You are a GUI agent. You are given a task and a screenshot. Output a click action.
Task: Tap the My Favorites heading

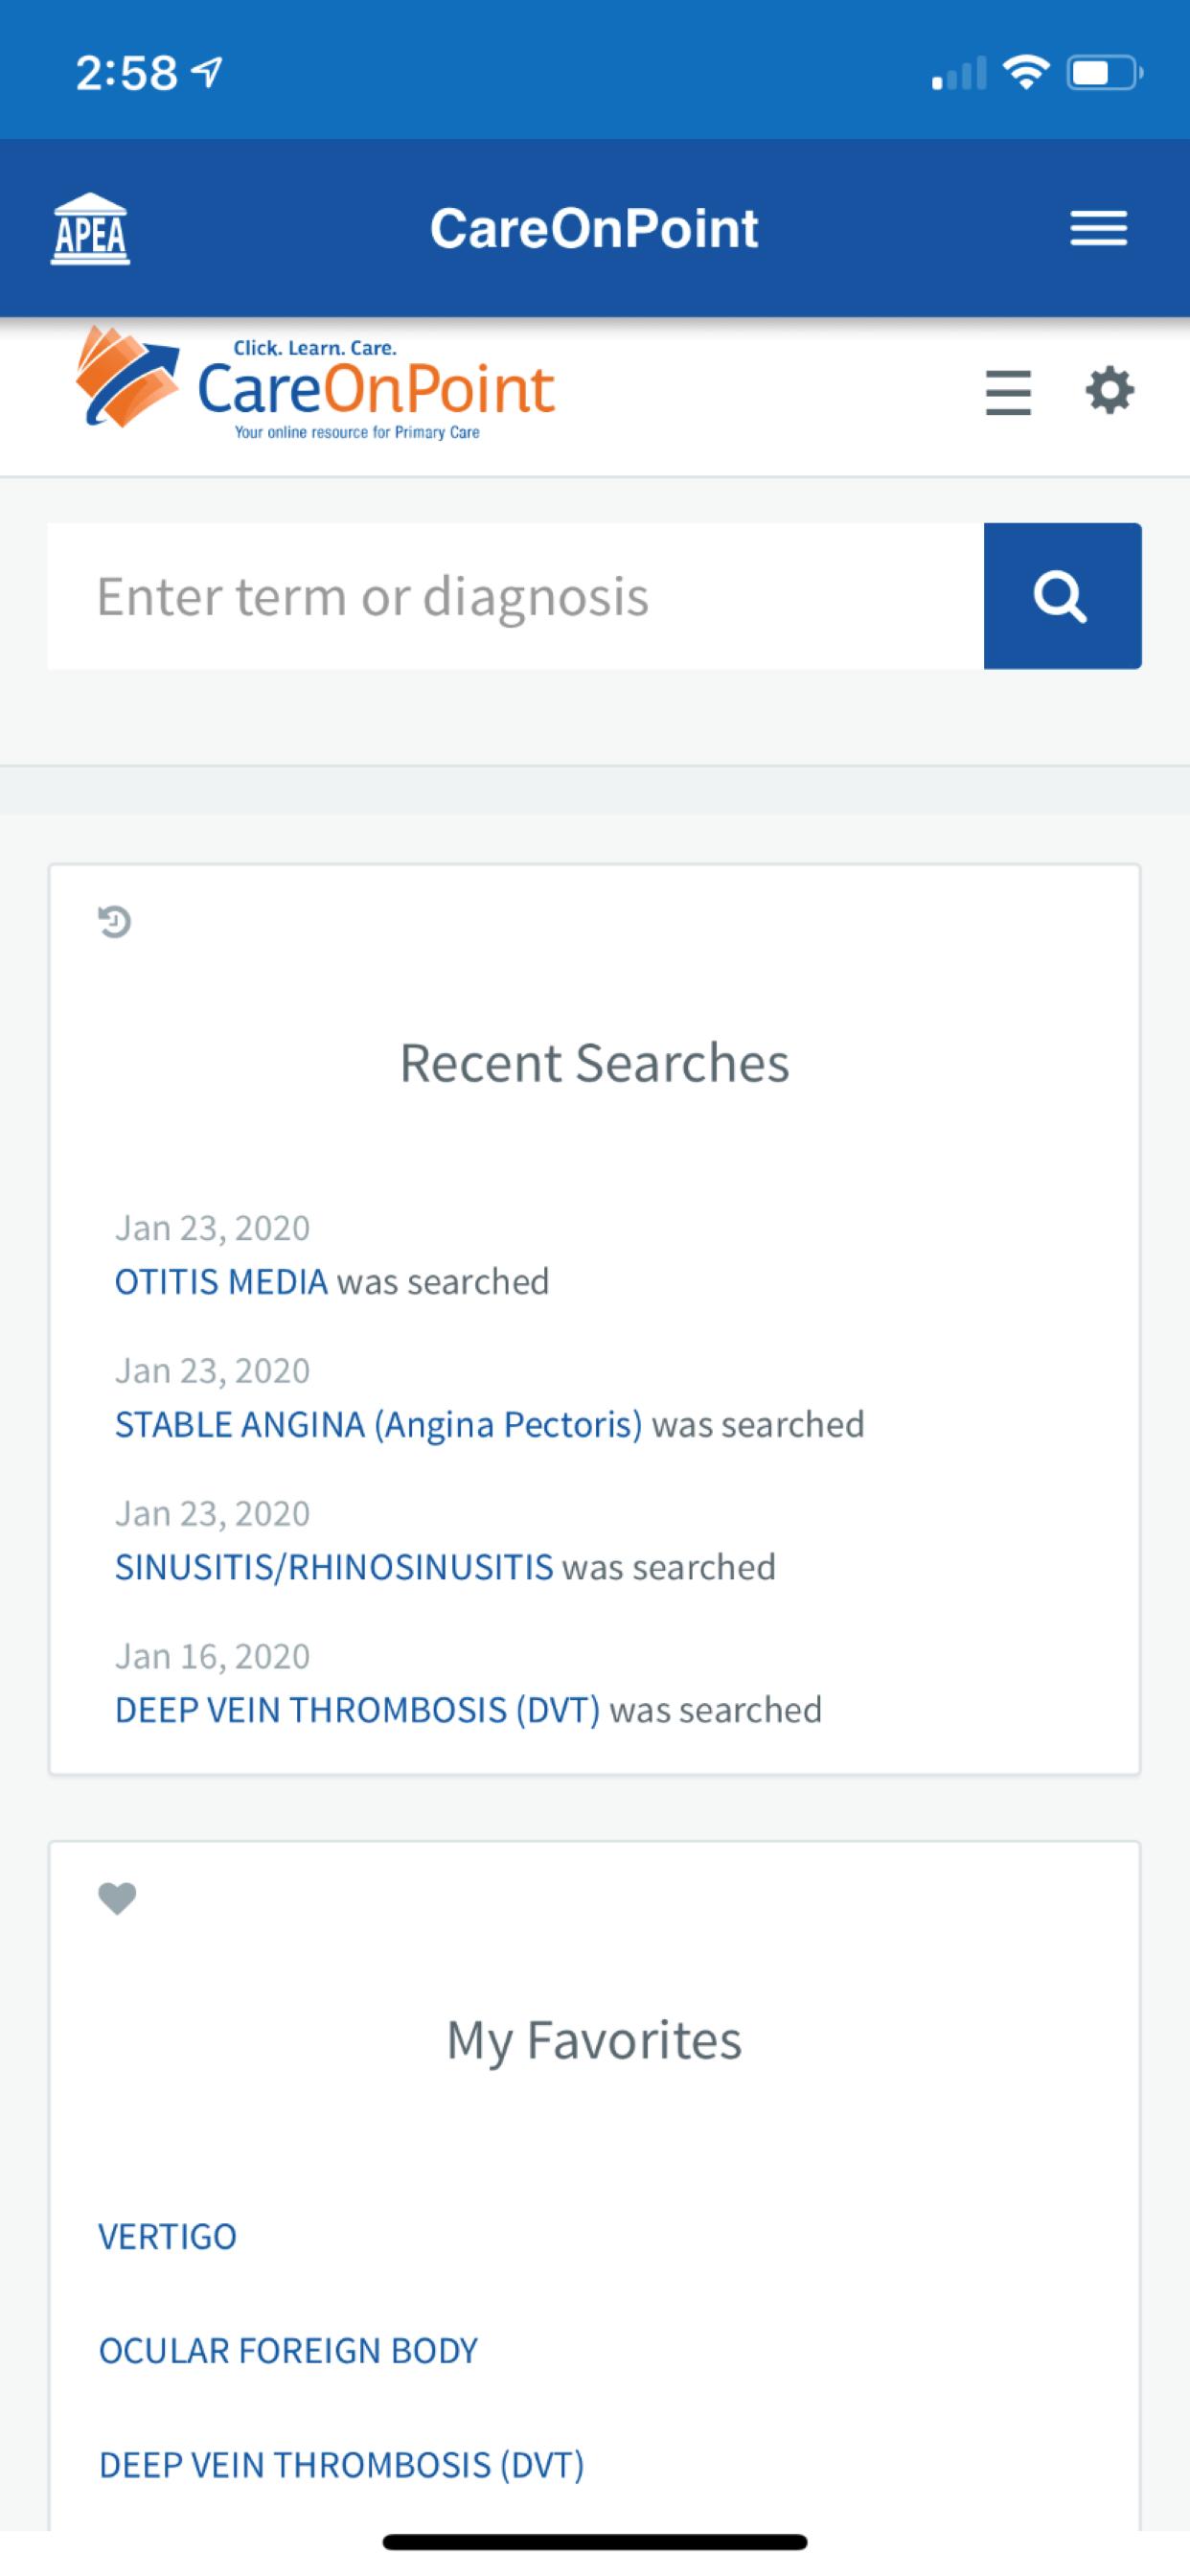594,2041
